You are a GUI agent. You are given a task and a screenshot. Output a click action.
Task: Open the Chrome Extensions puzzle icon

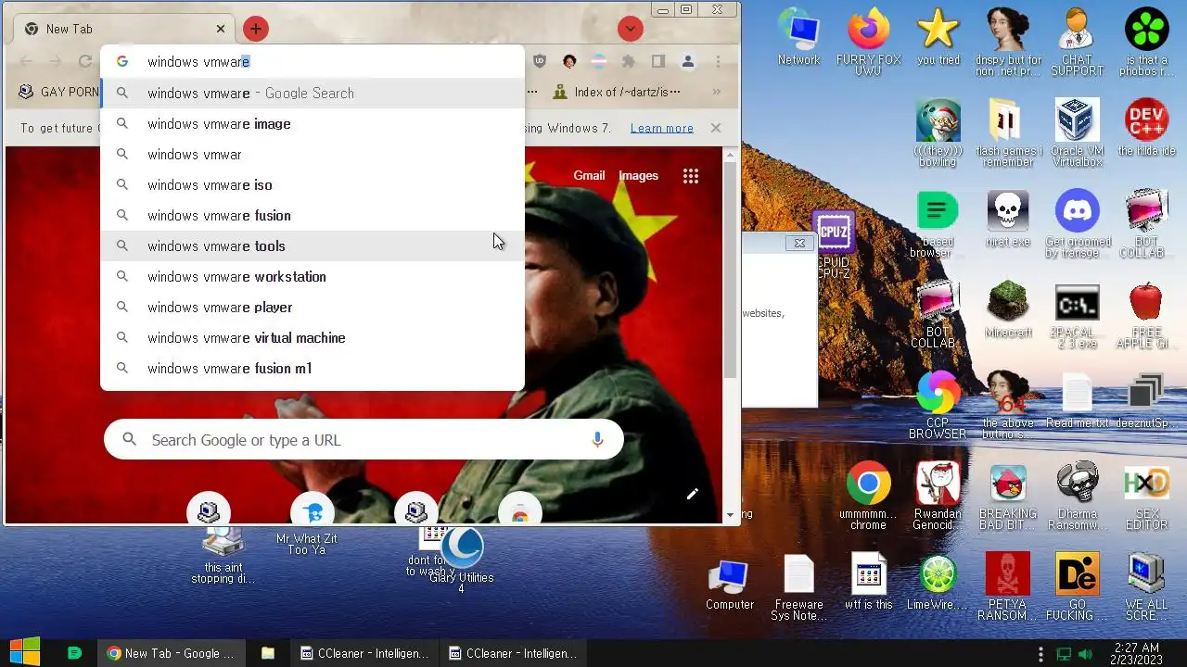click(629, 61)
